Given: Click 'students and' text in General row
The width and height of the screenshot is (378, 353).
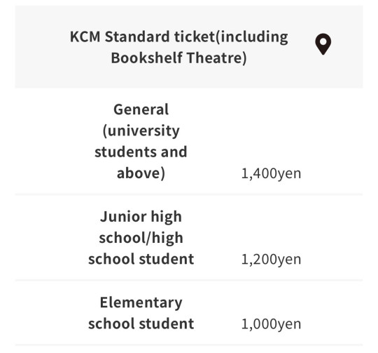Looking at the screenshot, I should 141,152.
